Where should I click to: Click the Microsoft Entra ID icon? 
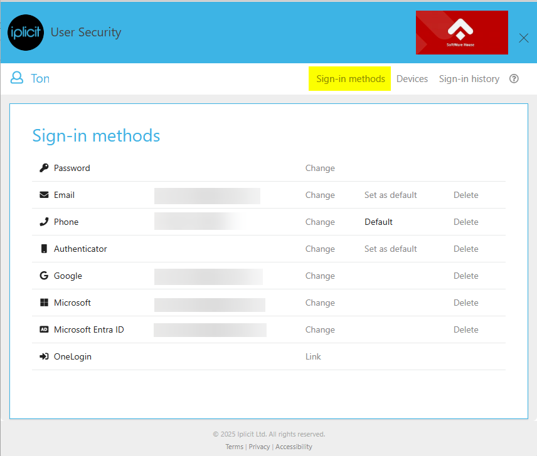[44, 329]
